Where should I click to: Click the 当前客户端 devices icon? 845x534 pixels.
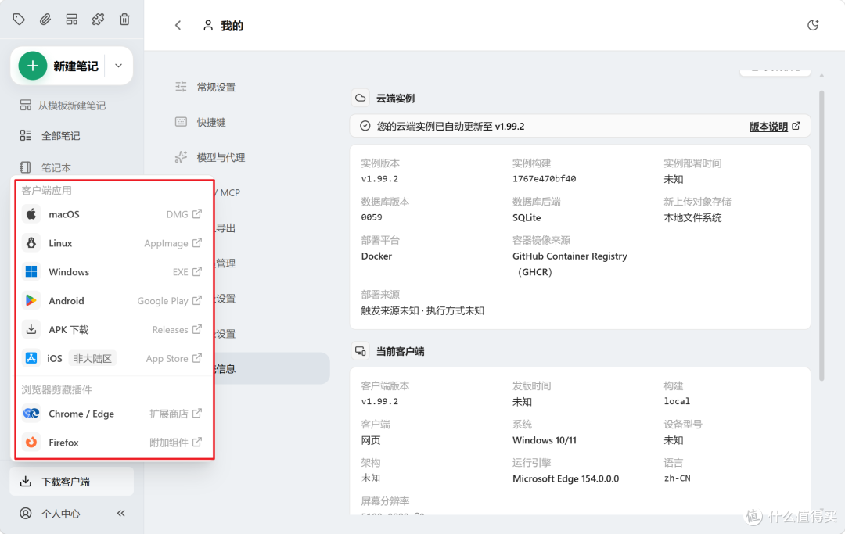coord(361,351)
